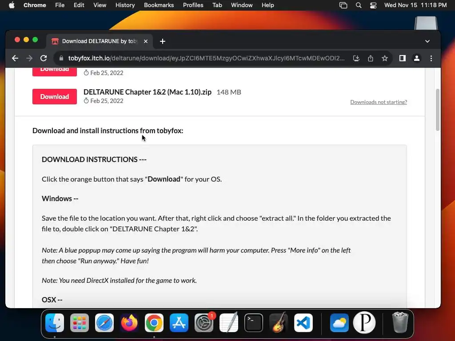Open the App Store from the Dock
Image resolution: width=455 pixels, height=341 pixels.
coord(179,323)
